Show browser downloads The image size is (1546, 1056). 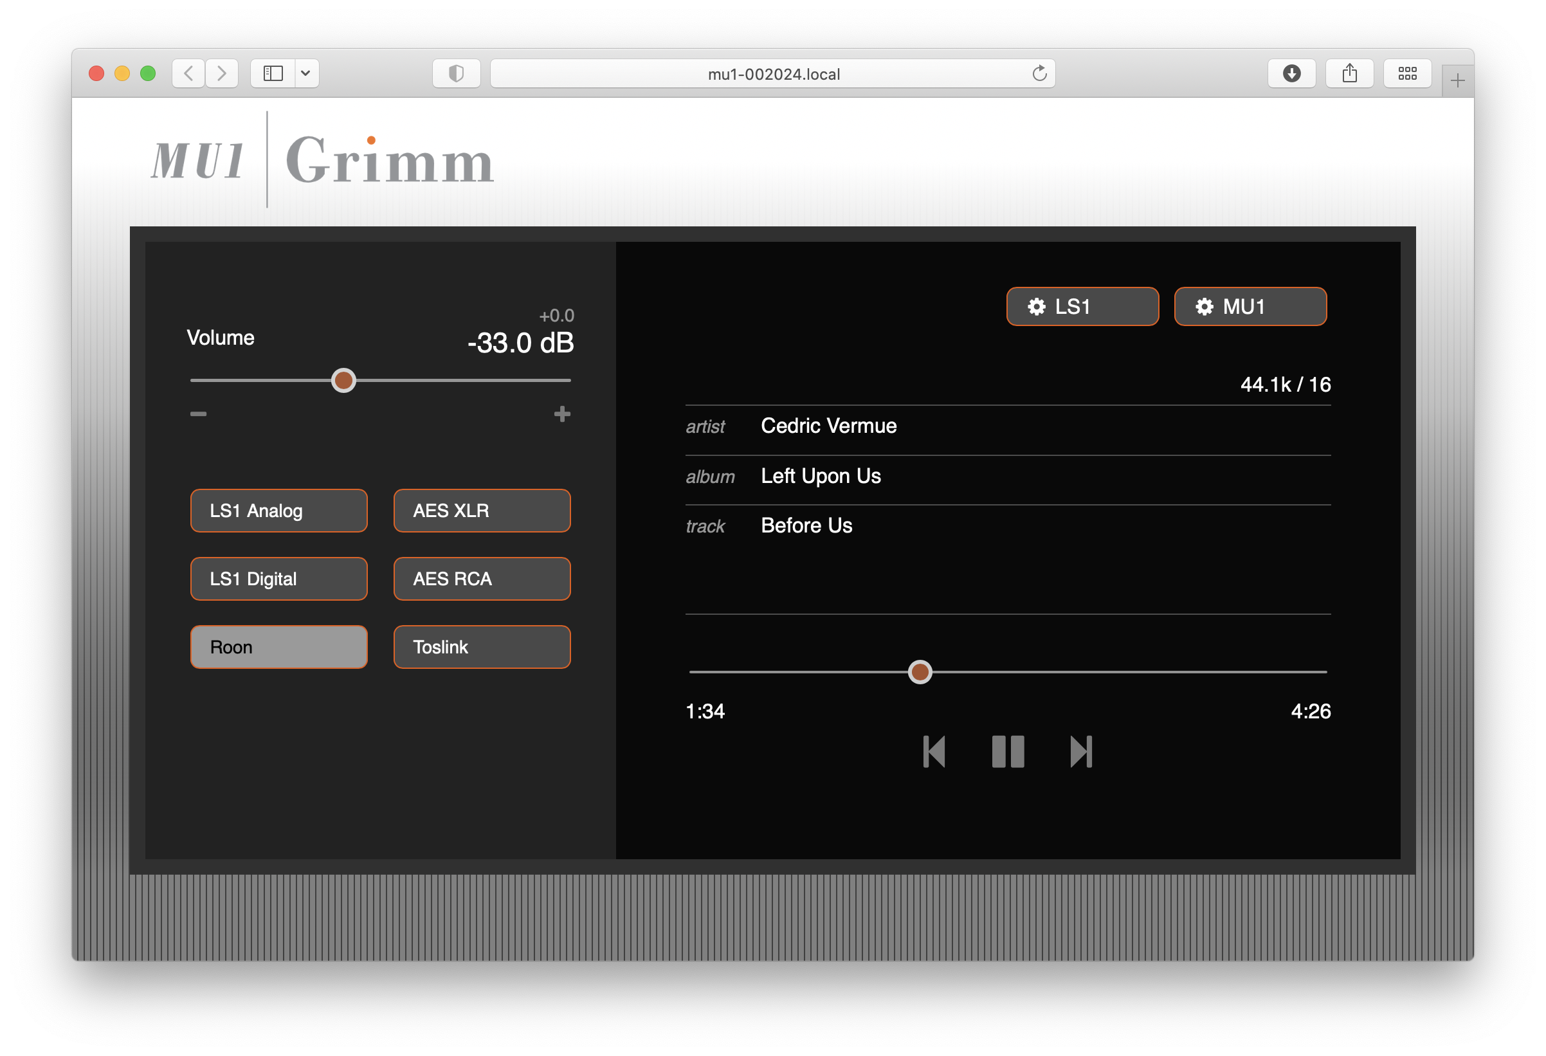coord(1292,73)
